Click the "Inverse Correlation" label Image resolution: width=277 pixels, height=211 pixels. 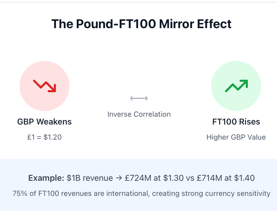click(x=139, y=114)
